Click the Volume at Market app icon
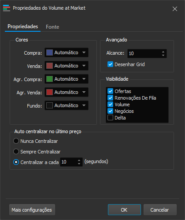The height and width of the screenshot is (220, 185). coord(7,8)
